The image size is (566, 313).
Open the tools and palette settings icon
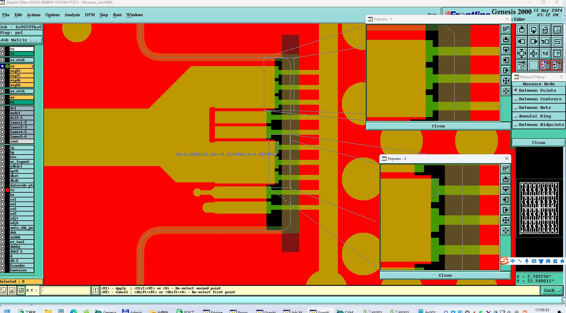(522, 65)
